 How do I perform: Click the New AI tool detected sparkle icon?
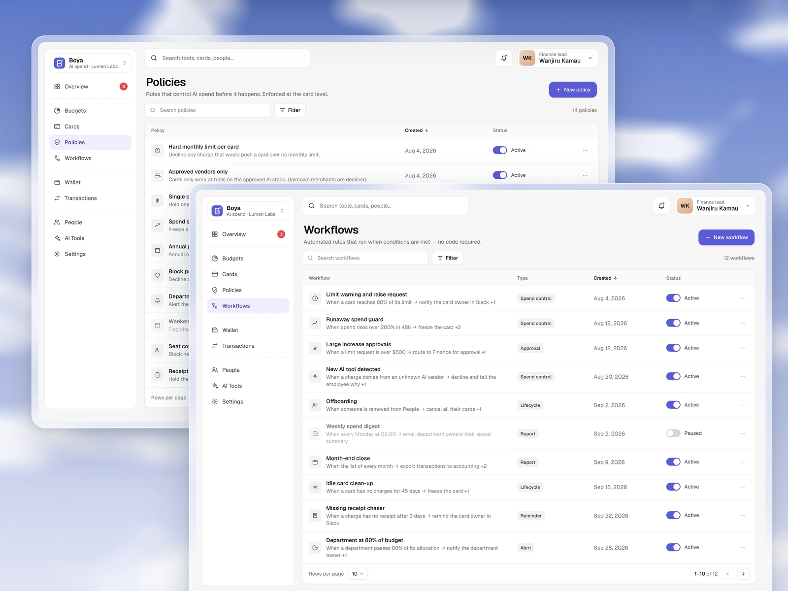point(315,376)
